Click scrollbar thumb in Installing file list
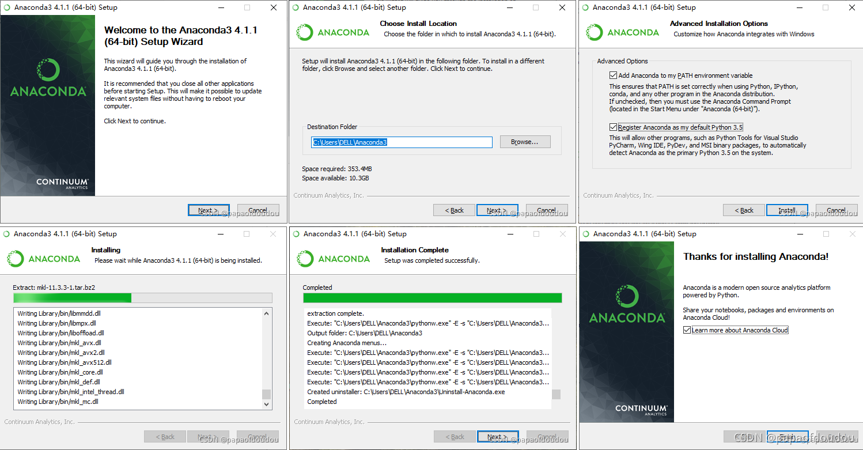 [266, 394]
